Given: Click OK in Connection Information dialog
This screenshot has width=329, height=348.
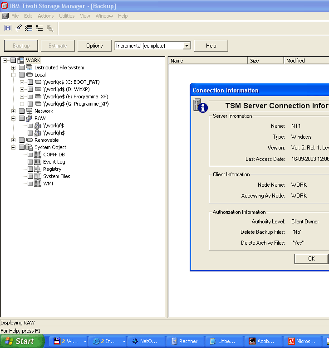Looking at the screenshot, I should click(311, 259).
